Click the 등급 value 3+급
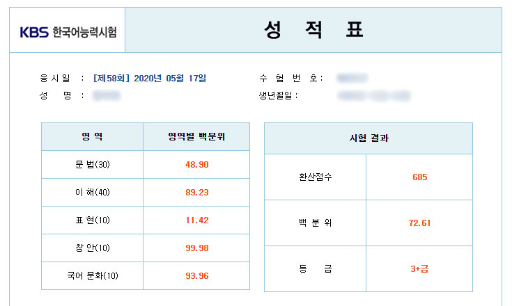This screenshot has width=512, height=306. tap(419, 268)
